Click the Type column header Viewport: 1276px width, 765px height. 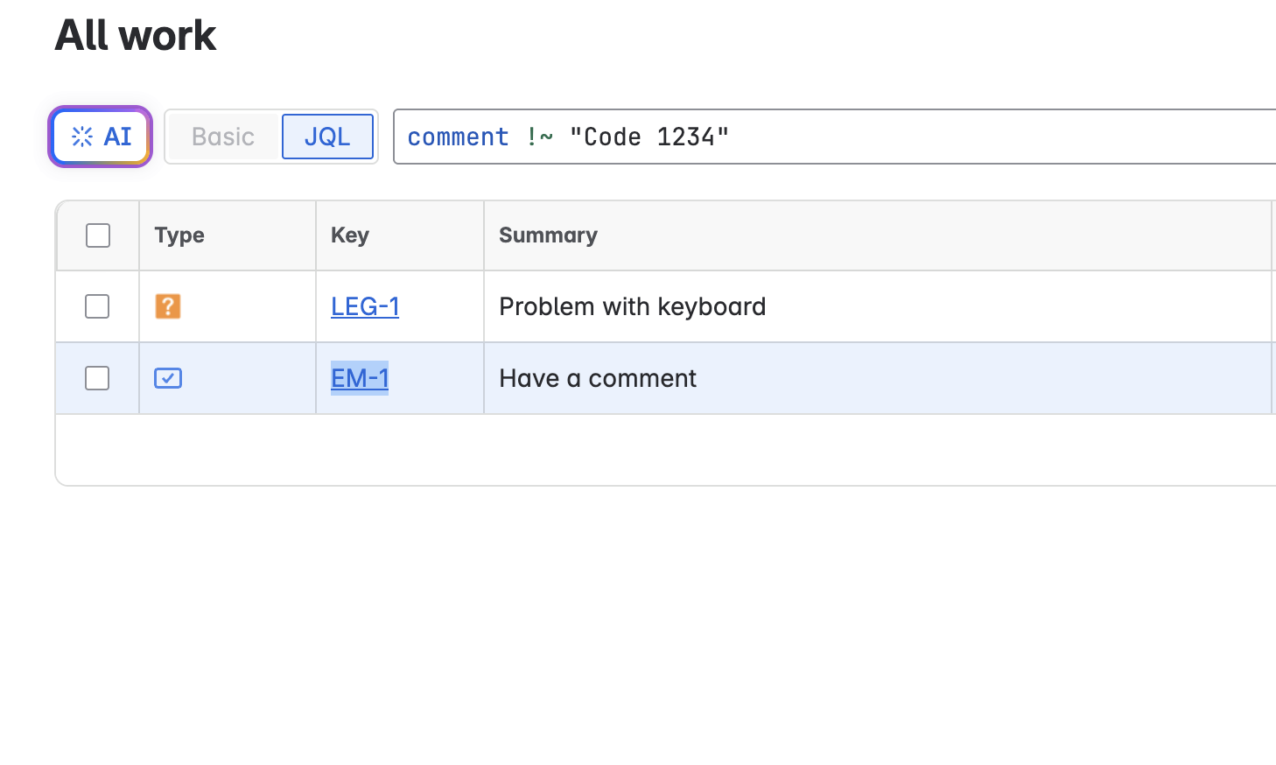tap(179, 235)
